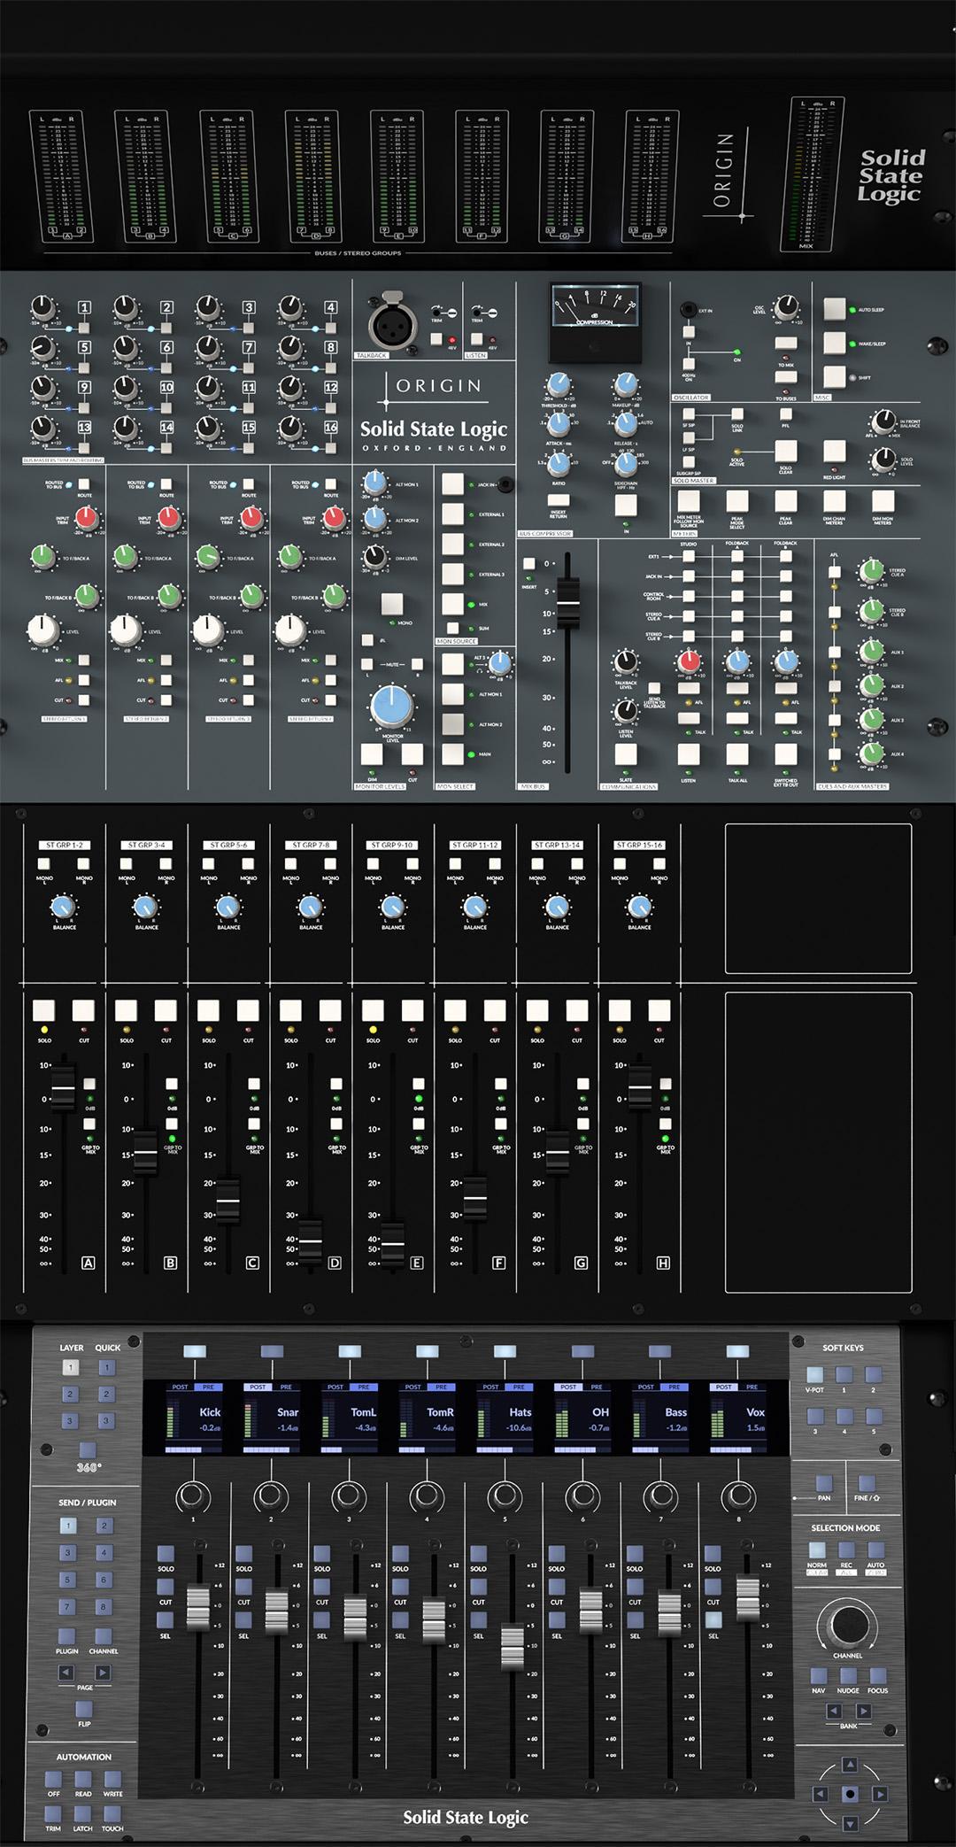The image size is (956, 1847).
Task: Select Layer 2 button
Action: click(x=70, y=1395)
